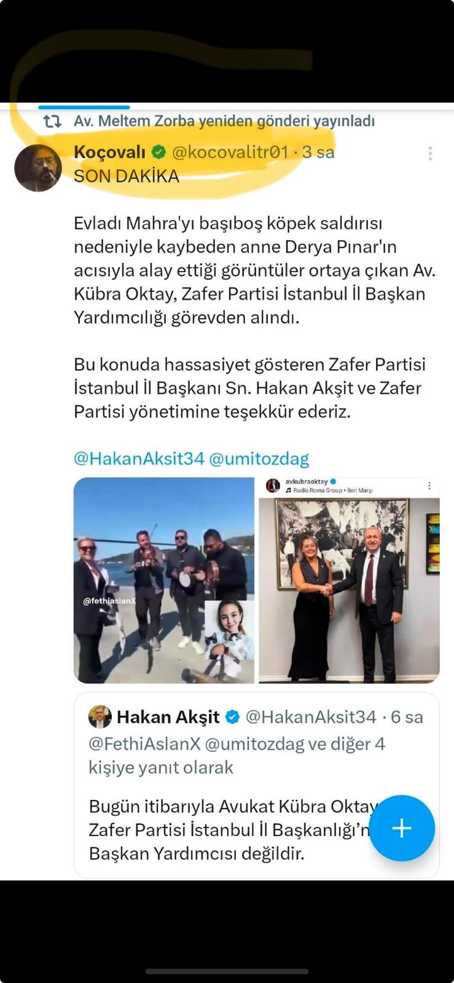The image size is (454, 983).
Task: Open the Koçovalı display name
Action: click(110, 152)
